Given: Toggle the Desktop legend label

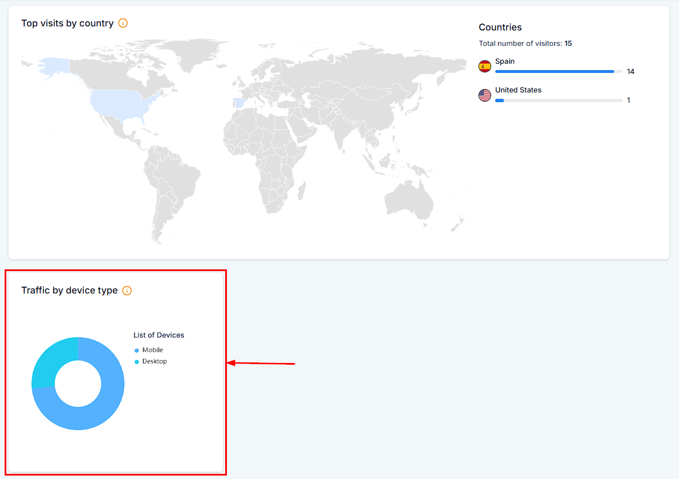Looking at the screenshot, I should click(155, 361).
